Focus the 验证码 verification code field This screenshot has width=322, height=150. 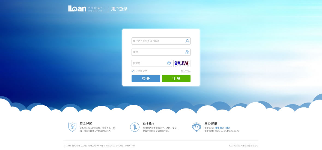[x=149, y=63]
